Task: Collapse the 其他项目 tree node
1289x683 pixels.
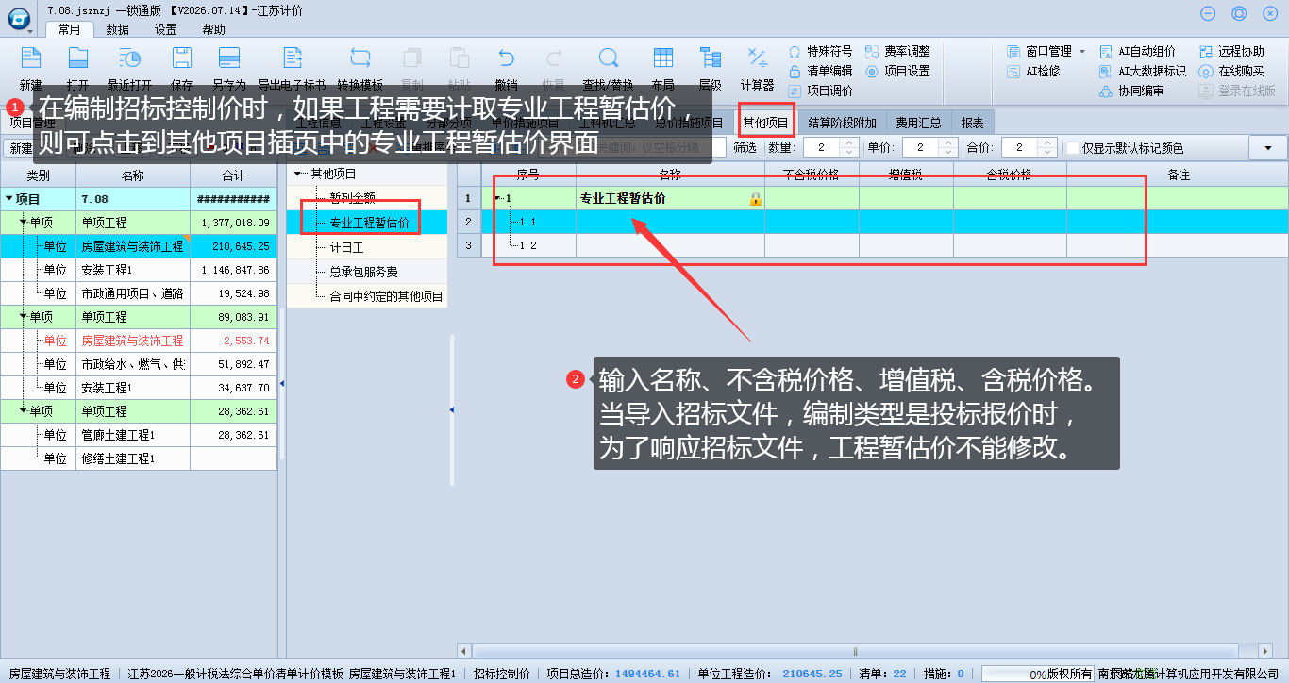Action: pos(299,174)
